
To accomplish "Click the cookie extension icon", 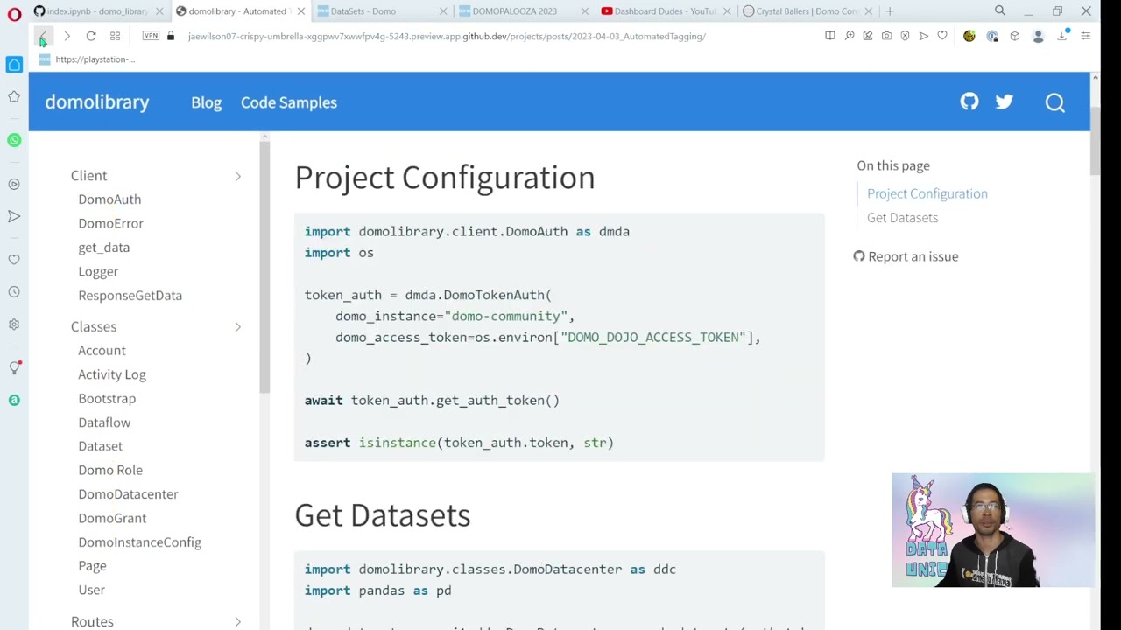I will click(x=969, y=36).
